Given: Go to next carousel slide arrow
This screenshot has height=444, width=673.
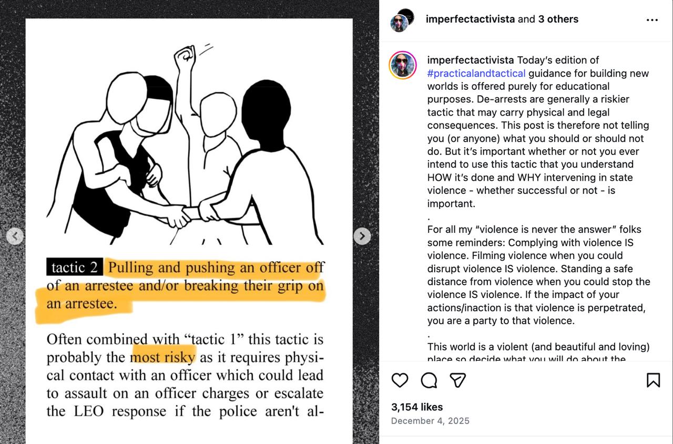Looking at the screenshot, I should coord(362,236).
